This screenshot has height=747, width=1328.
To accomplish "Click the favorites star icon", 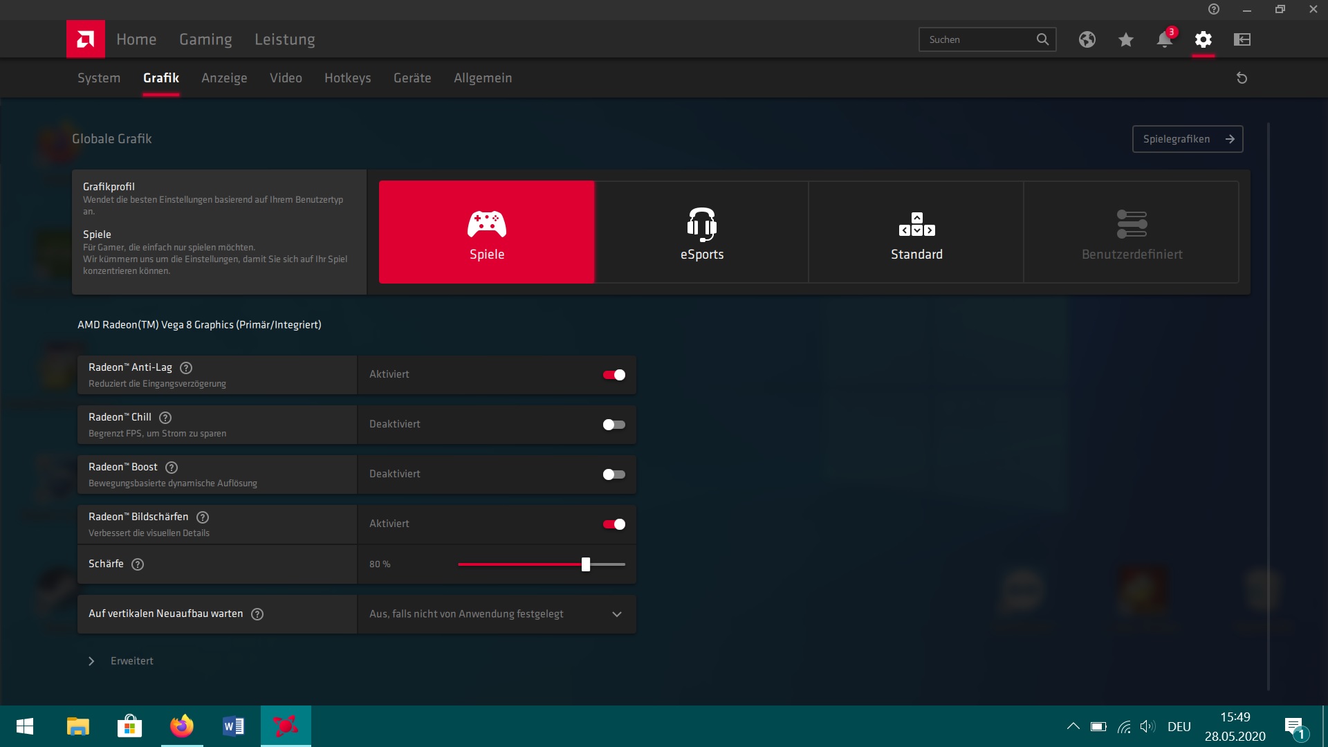I will pos(1125,39).
